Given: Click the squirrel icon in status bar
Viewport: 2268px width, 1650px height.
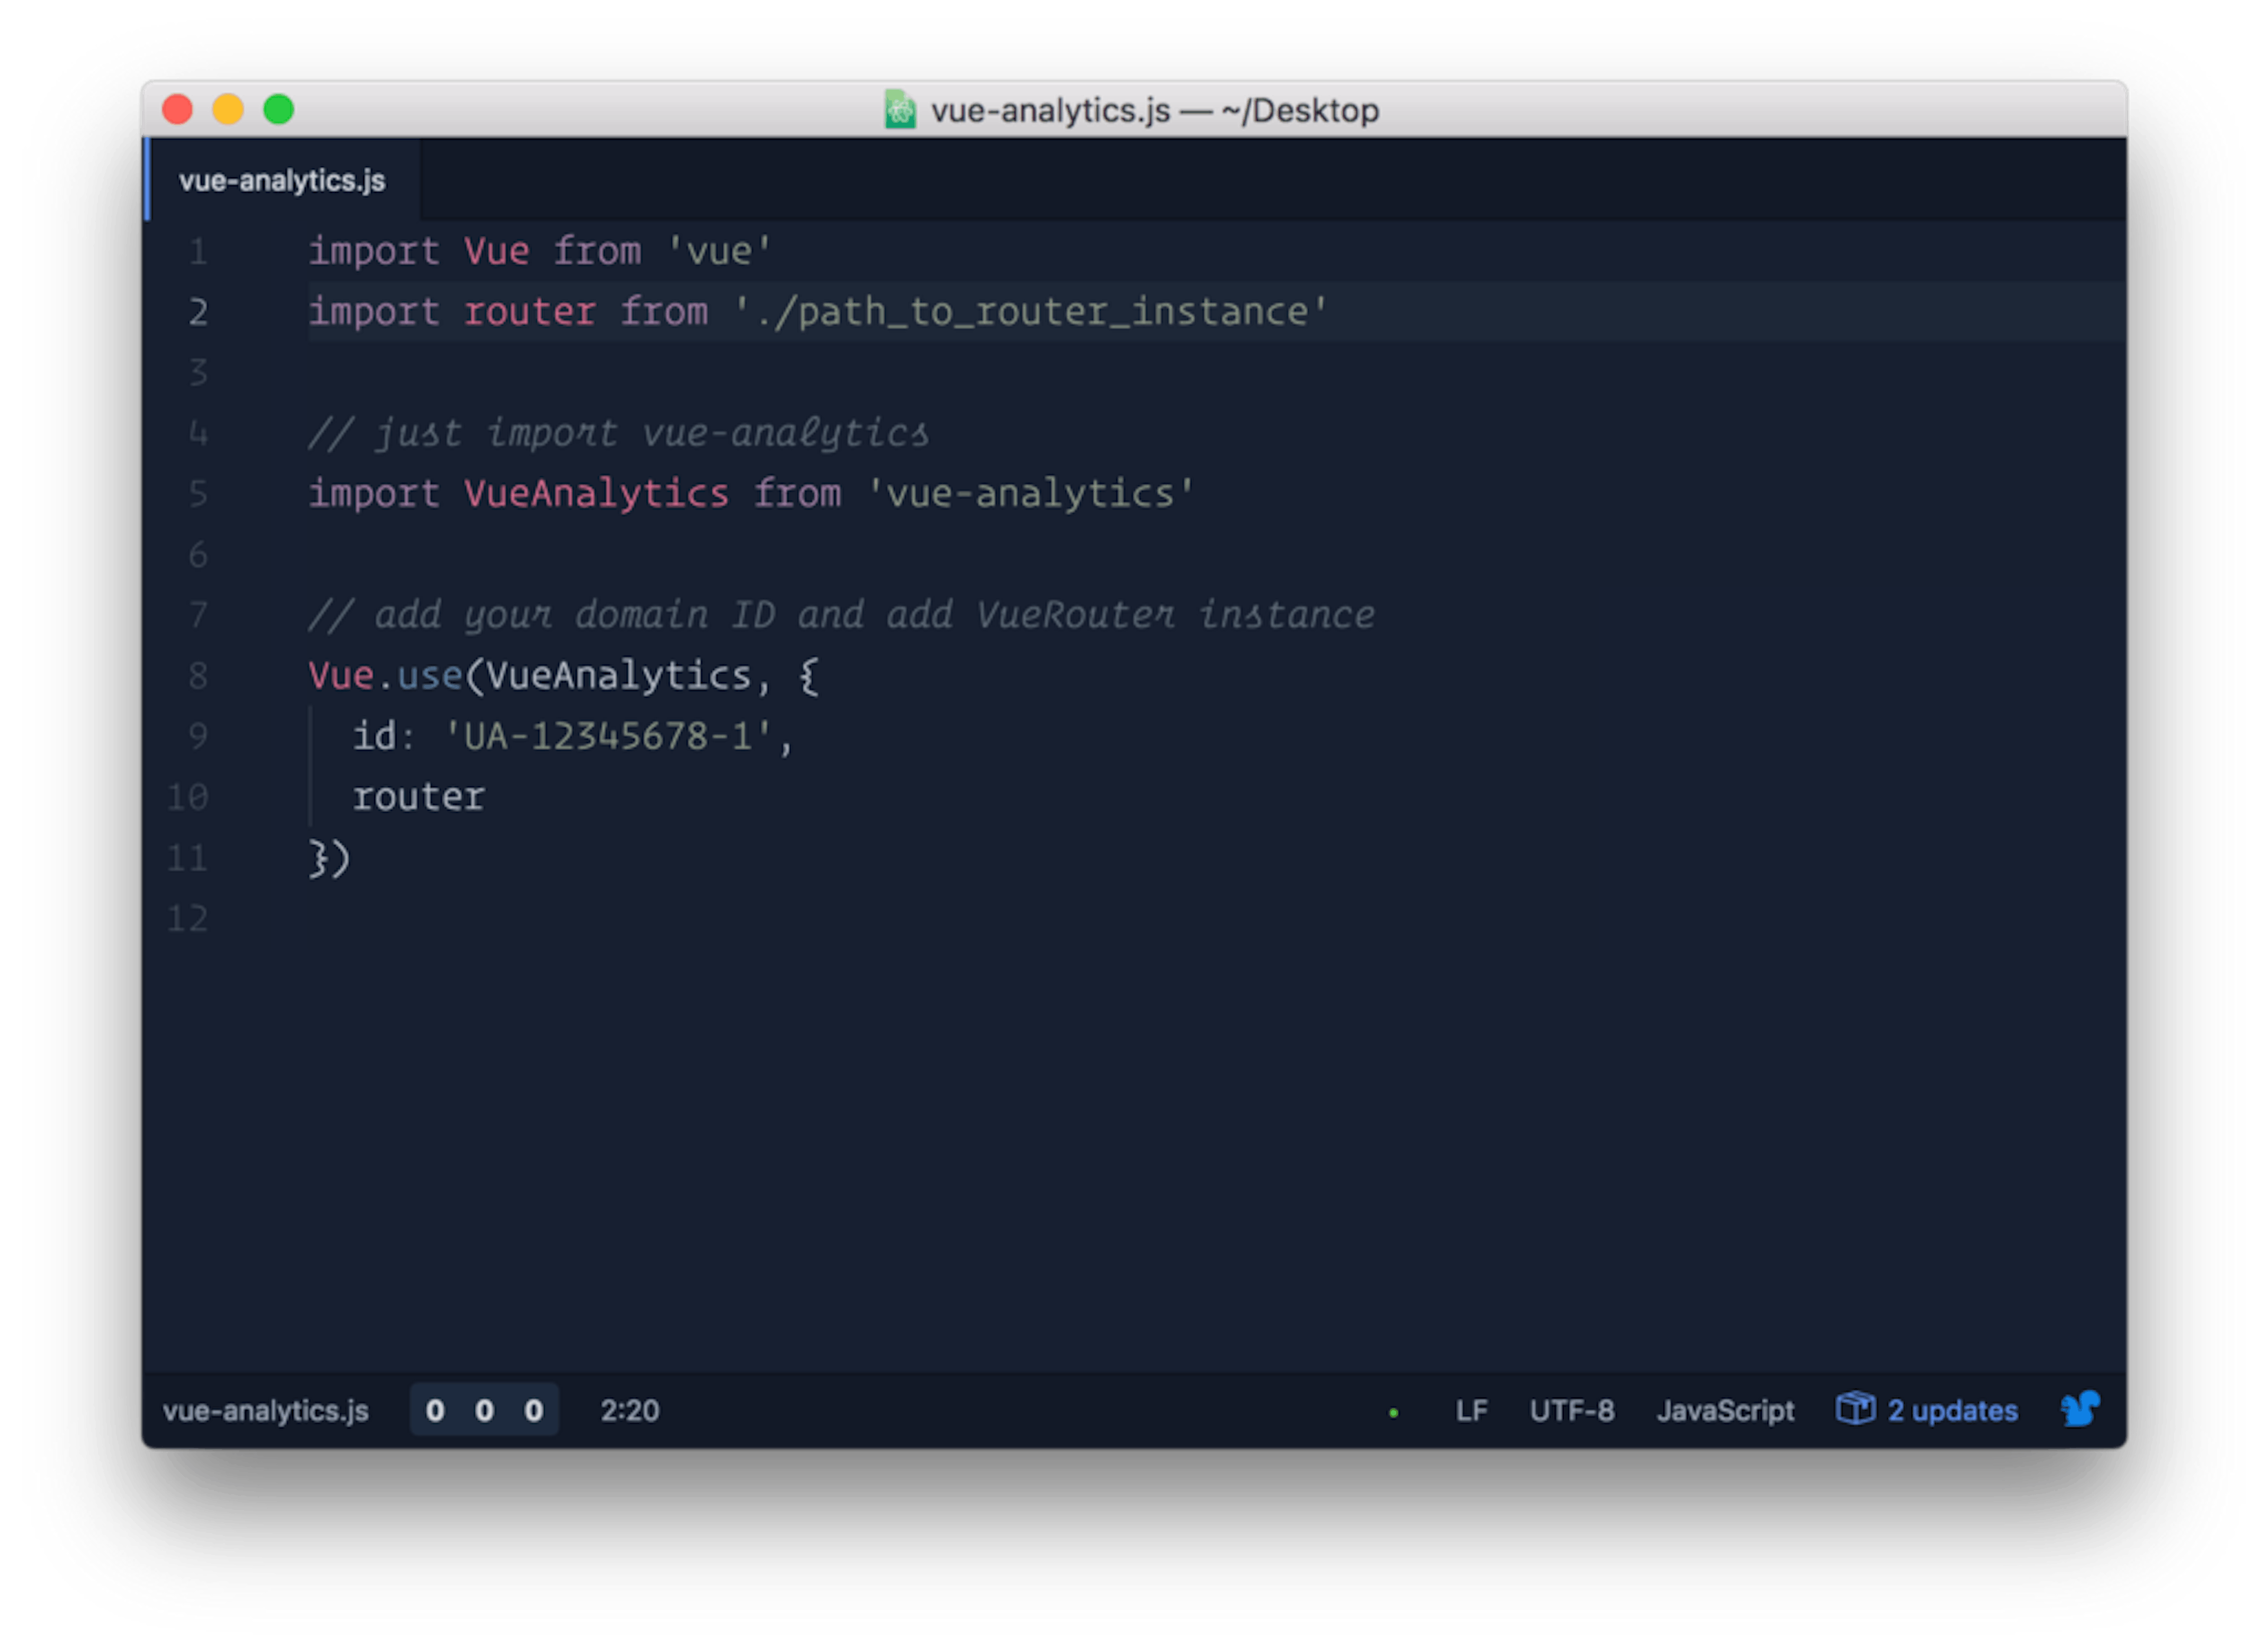Looking at the screenshot, I should tap(2080, 1409).
